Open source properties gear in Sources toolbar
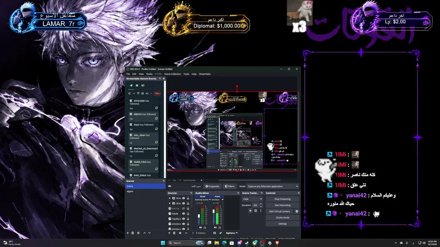Screen dimensions: 440x247 pyautogui.click(x=180, y=233)
